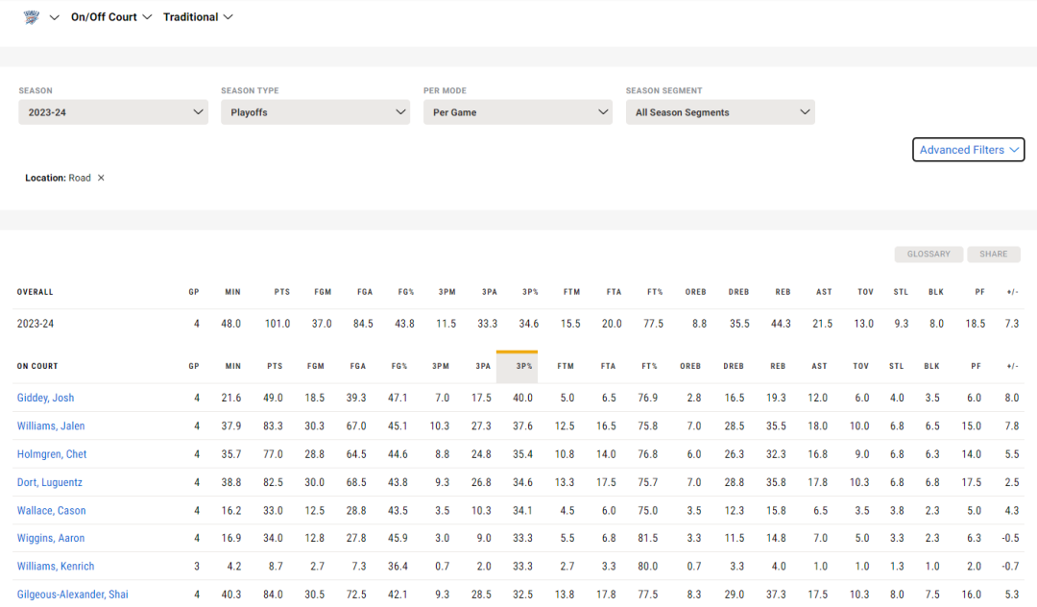The height and width of the screenshot is (607, 1037).
Task: Sort On Court table by BLK
Action: click(x=931, y=366)
